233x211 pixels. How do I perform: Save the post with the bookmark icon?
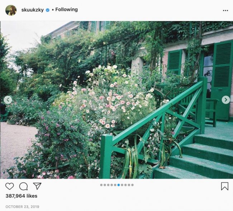[225, 186]
